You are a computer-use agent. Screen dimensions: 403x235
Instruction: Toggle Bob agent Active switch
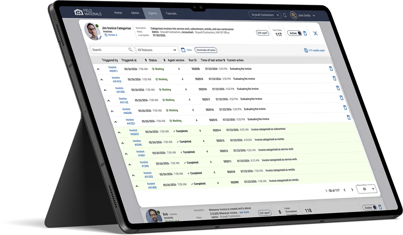(370, 207)
